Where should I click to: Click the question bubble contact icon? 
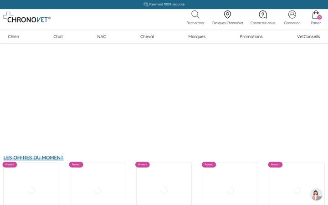tap(263, 15)
